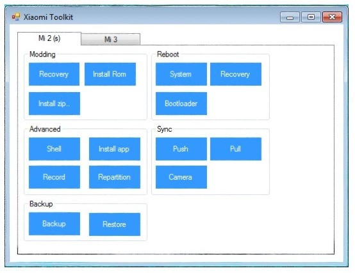
Task: Launch the Shell button
Action: coord(54,149)
